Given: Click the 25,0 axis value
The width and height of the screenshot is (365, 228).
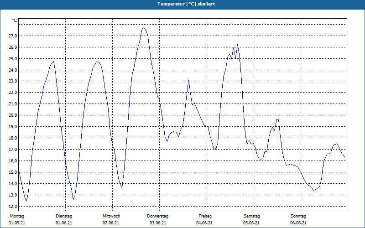Looking at the screenshot, I should 13,59.
